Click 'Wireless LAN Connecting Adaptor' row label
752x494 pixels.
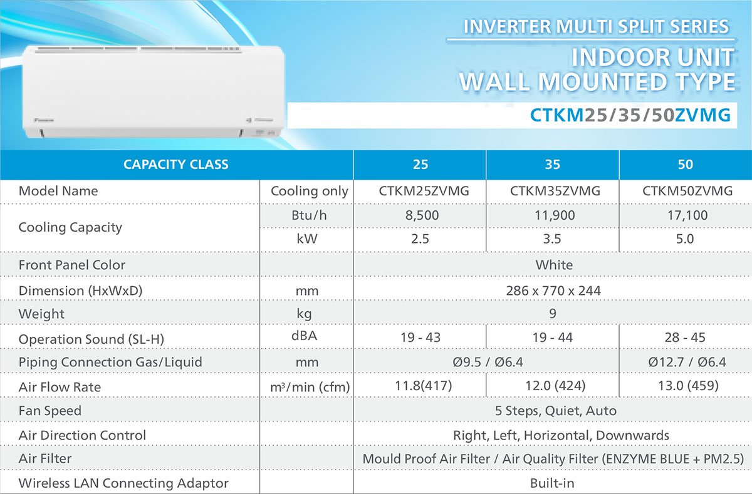pyautogui.click(x=123, y=483)
